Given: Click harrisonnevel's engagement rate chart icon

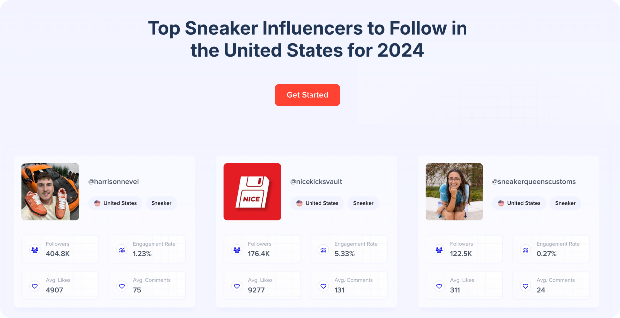Looking at the screenshot, I should [122, 250].
